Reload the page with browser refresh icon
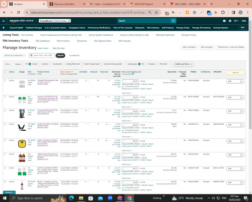 pos(19,12)
